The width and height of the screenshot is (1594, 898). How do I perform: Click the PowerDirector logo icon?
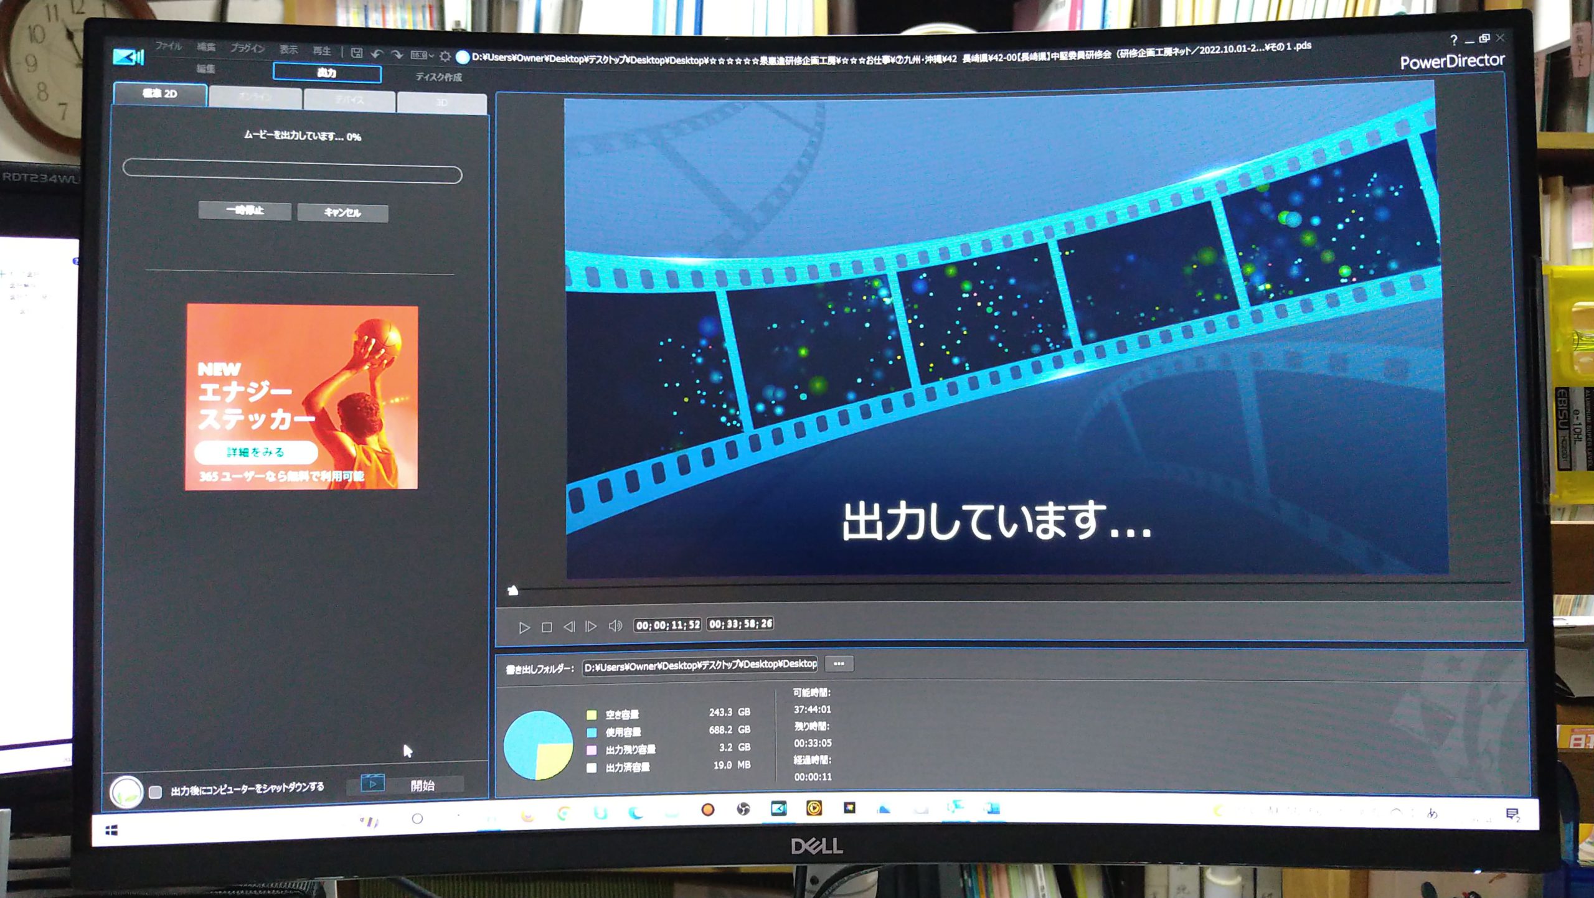click(x=128, y=58)
